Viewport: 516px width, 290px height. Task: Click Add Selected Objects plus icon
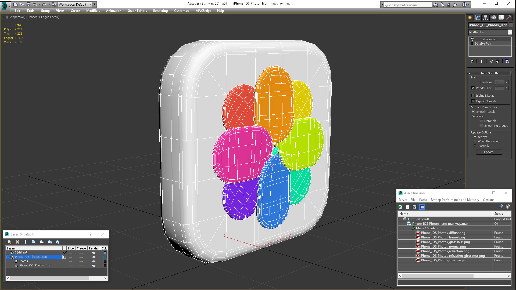(x=26, y=242)
